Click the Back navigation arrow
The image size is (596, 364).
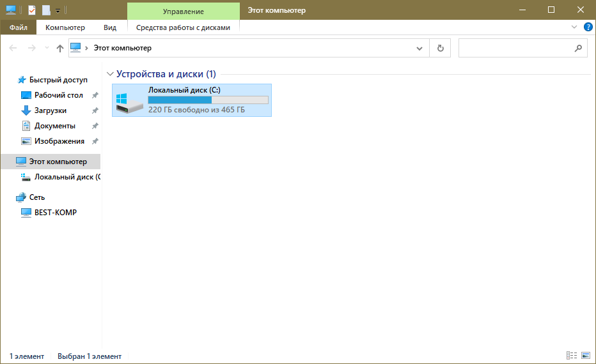[x=14, y=48]
